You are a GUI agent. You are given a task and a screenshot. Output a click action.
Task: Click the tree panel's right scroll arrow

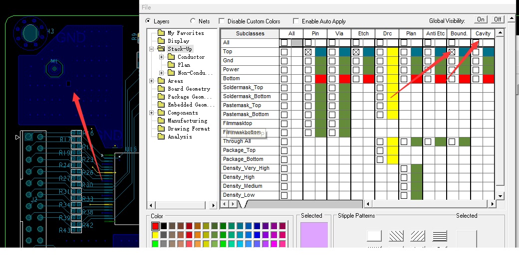[x=214, y=205]
